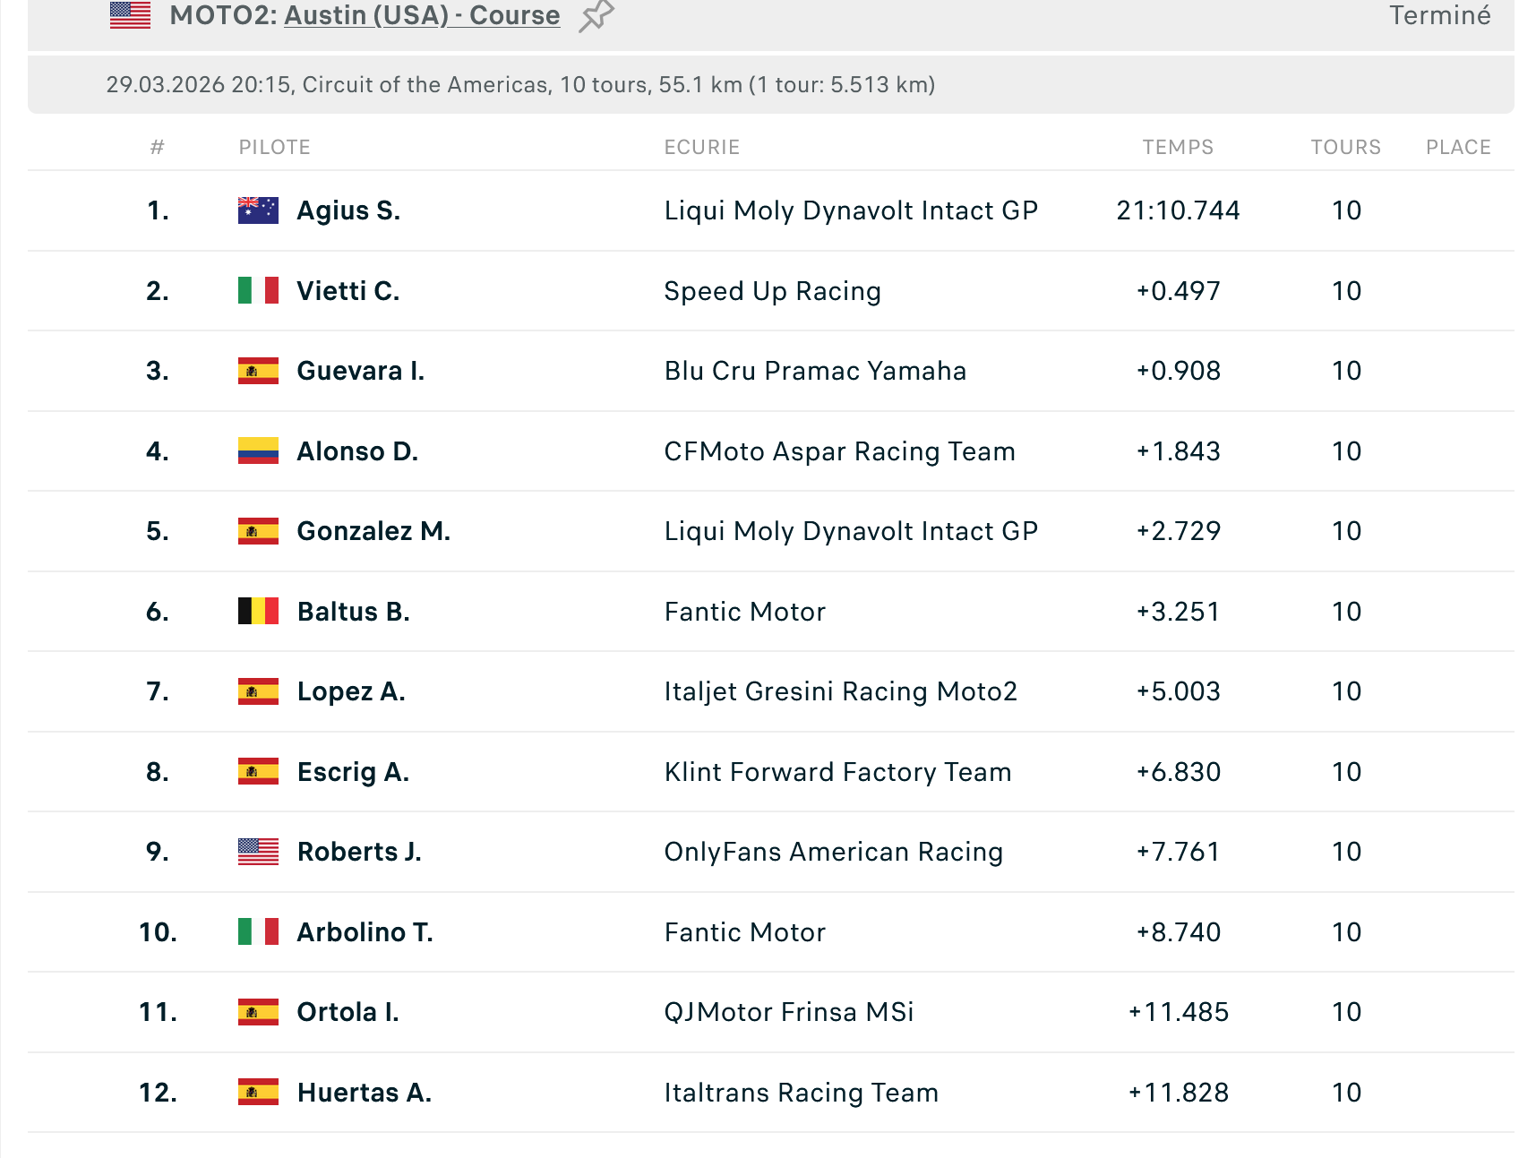Viewport: 1536px width, 1158px height.
Task: Click the ECURIE column header
Action: pos(702,147)
